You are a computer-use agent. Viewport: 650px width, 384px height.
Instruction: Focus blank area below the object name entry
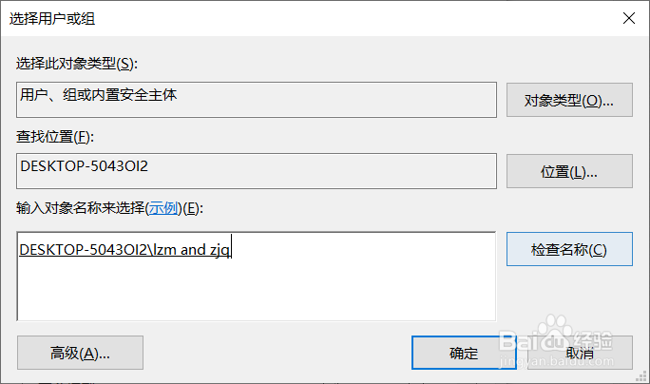coord(257,290)
